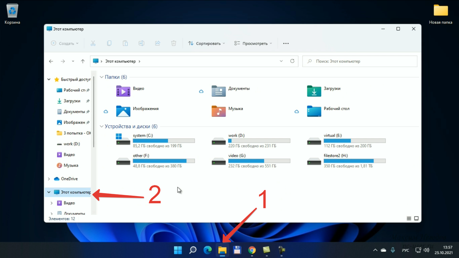Open the Сортировать dropdown
Image resolution: width=459 pixels, height=258 pixels.
tap(206, 44)
